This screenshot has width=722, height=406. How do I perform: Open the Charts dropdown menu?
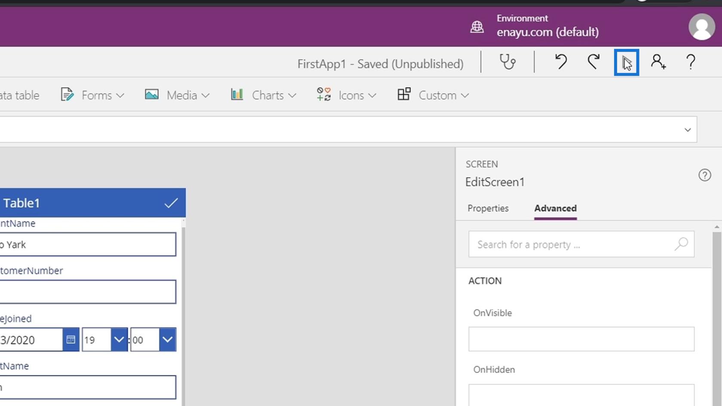click(x=263, y=95)
